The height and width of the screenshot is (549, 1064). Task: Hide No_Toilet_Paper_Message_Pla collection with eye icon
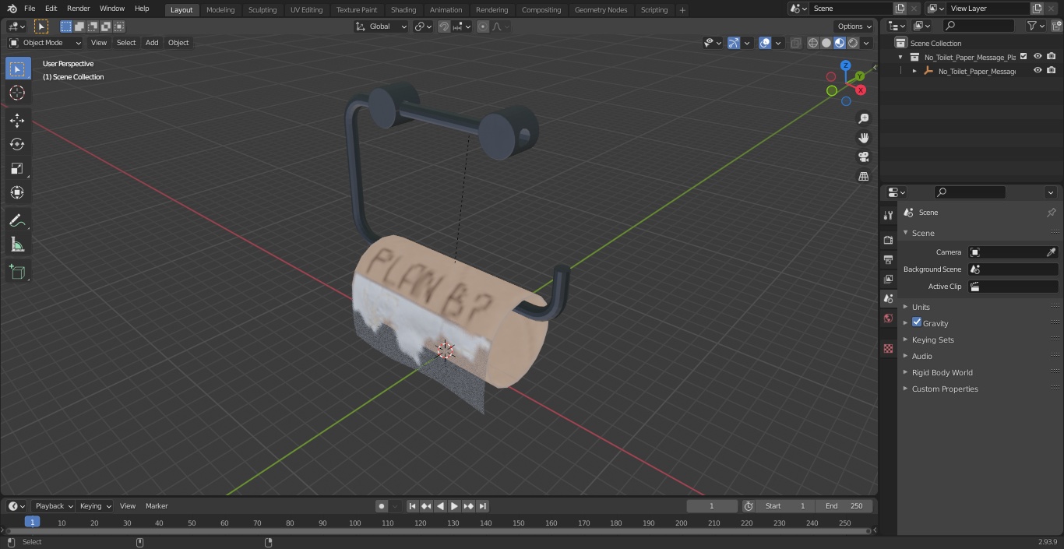[1038, 56]
